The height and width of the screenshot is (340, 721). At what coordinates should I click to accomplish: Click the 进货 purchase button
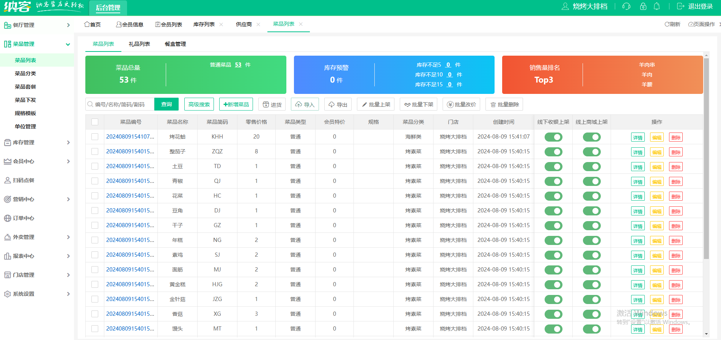272,104
